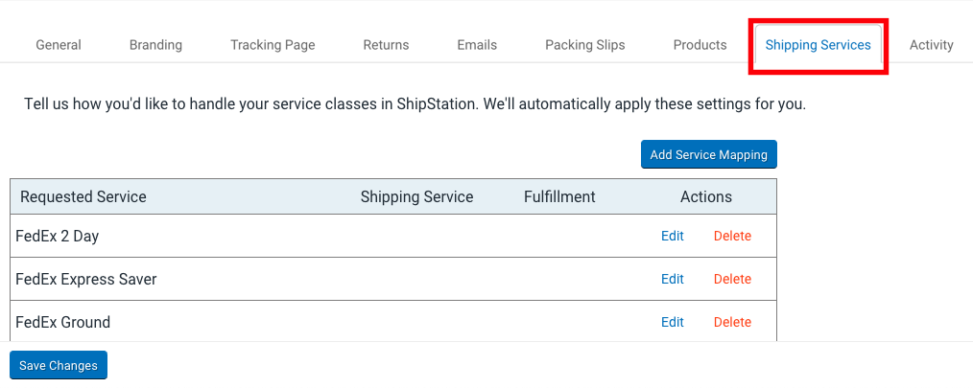Edit the FedEx Express Saver mapping

673,279
